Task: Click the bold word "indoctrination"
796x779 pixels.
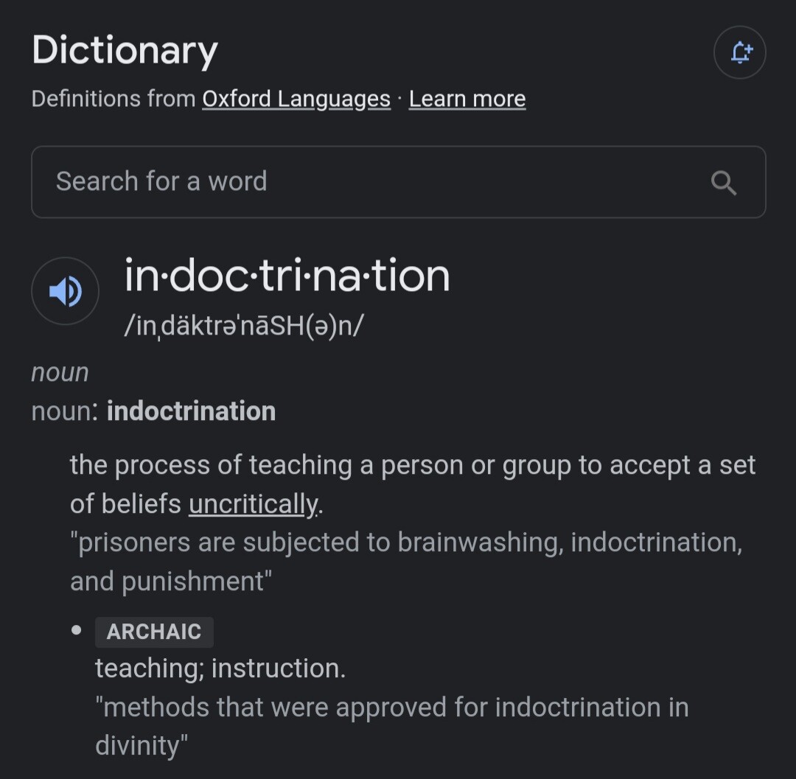Action: coord(191,411)
